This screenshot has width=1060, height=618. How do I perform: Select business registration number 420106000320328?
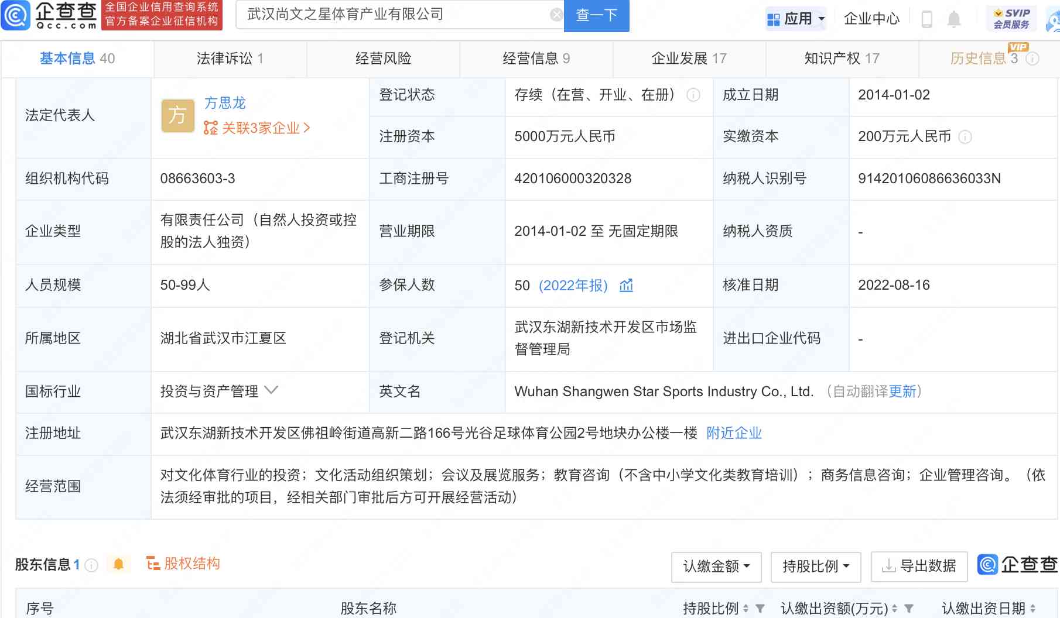[x=573, y=178]
